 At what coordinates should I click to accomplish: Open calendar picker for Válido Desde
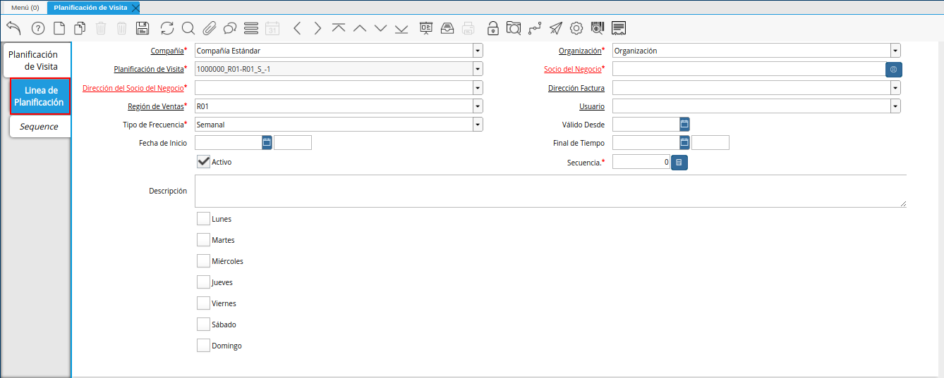tap(684, 124)
